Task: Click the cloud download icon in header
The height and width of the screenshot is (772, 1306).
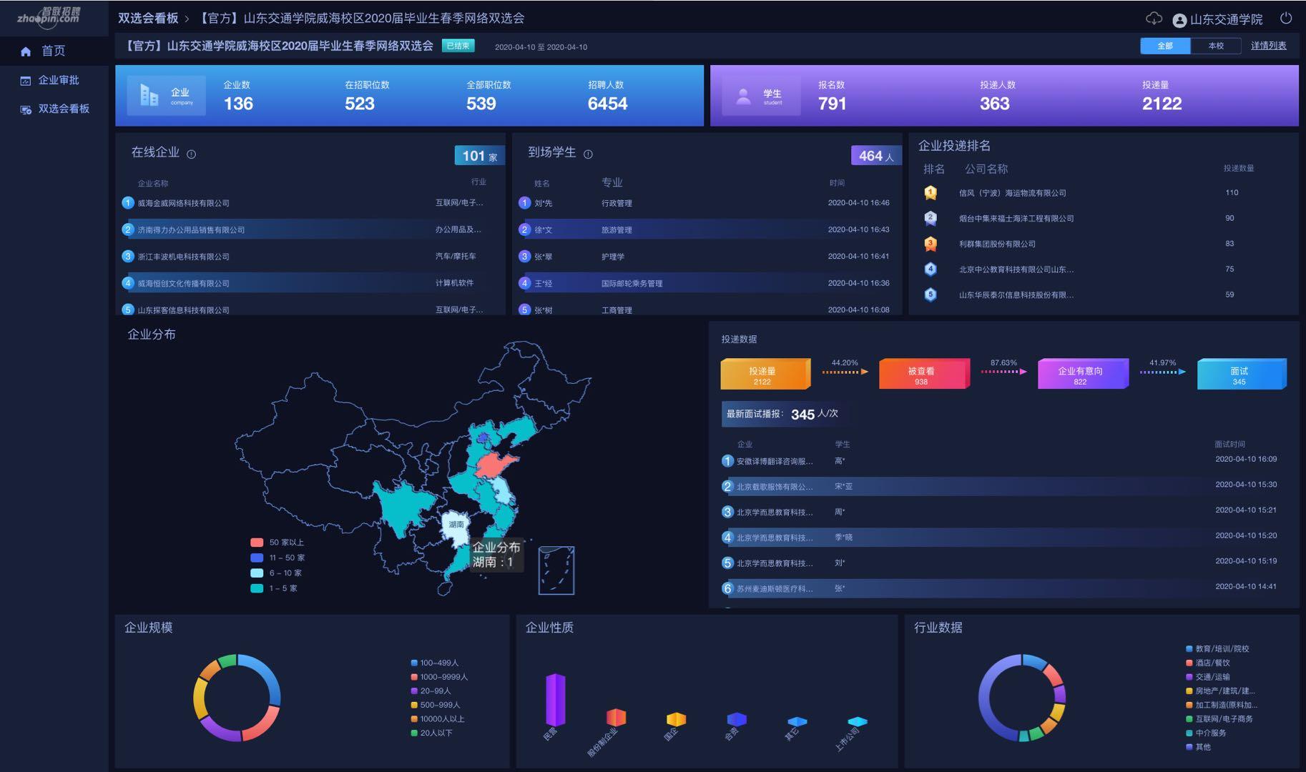Action: pos(1154,19)
